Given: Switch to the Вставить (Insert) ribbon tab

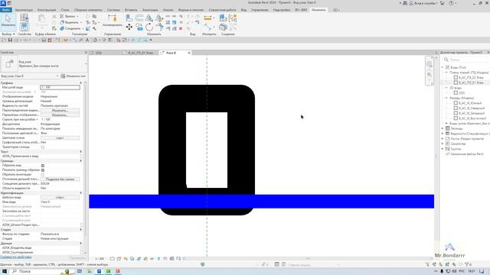Looking at the screenshot, I should point(131,10).
